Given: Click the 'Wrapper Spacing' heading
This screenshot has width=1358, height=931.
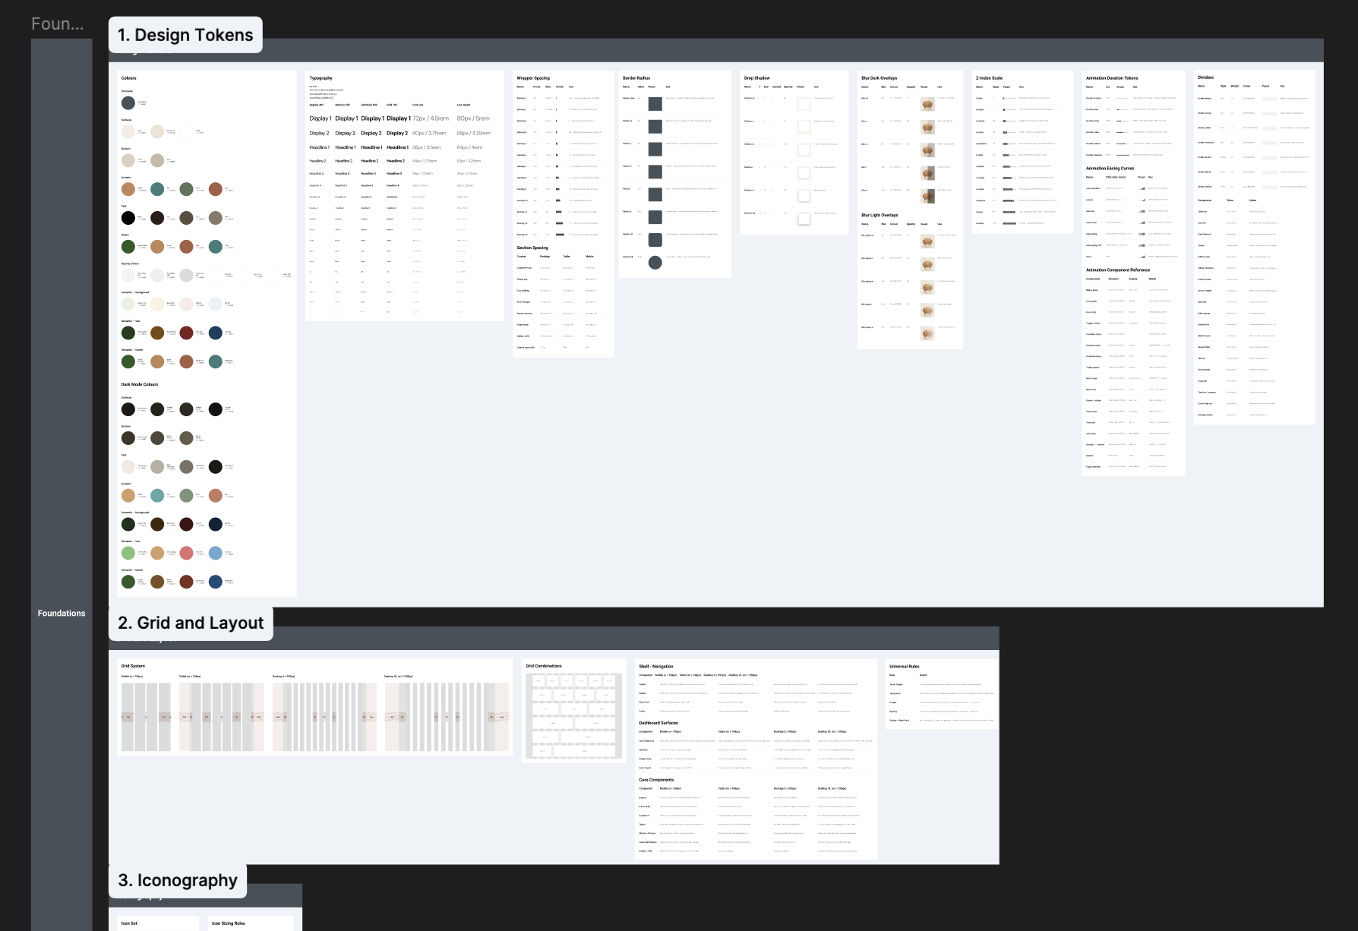Looking at the screenshot, I should point(533,78).
